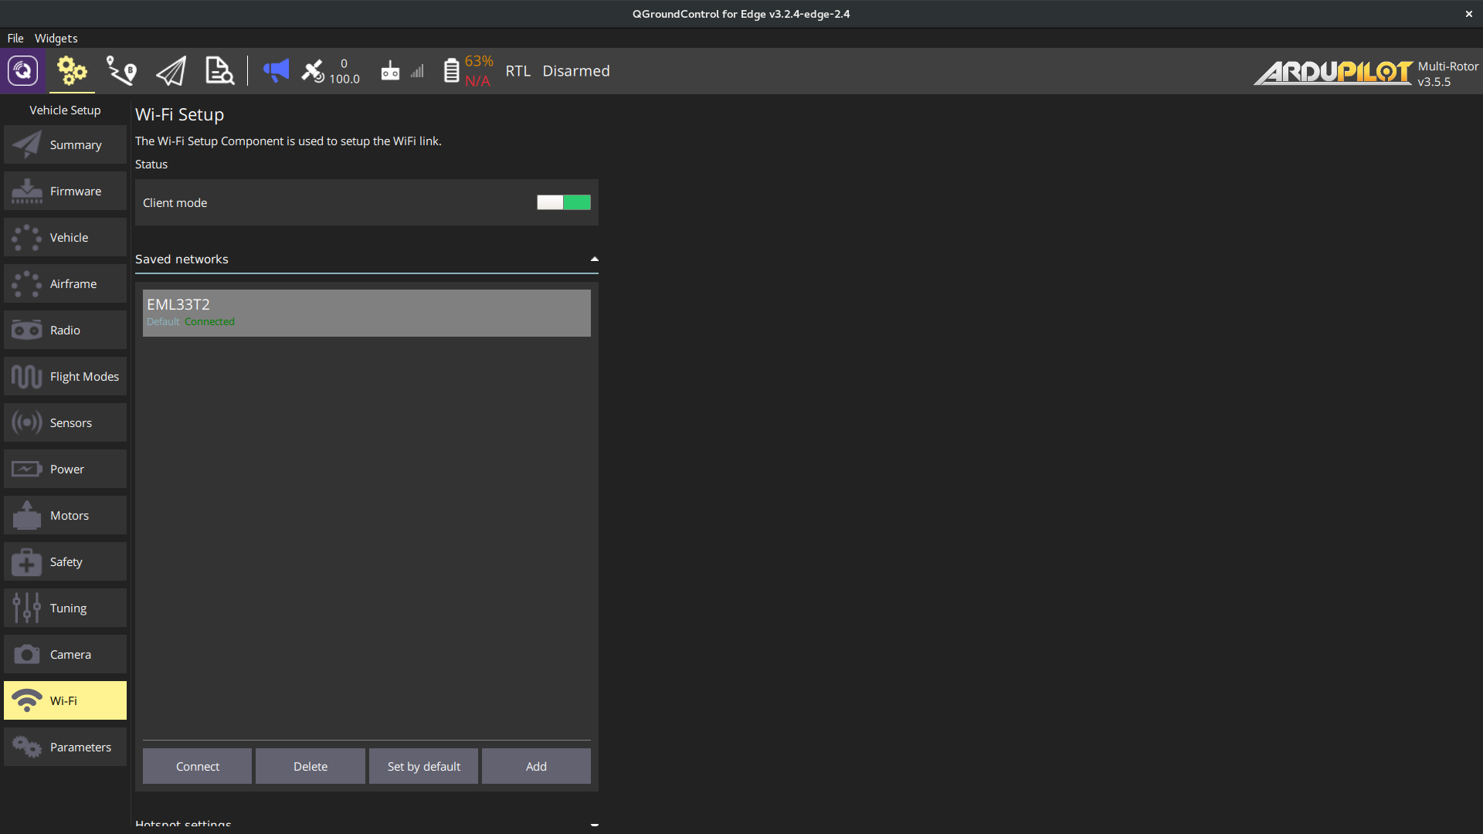
Task: Go to the Power setup page
Action: (65, 469)
